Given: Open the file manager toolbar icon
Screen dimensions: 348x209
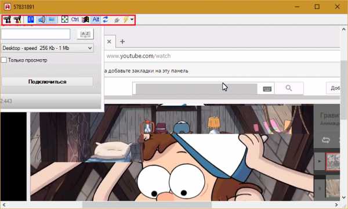Looking at the screenshot, I should click(31, 20).
